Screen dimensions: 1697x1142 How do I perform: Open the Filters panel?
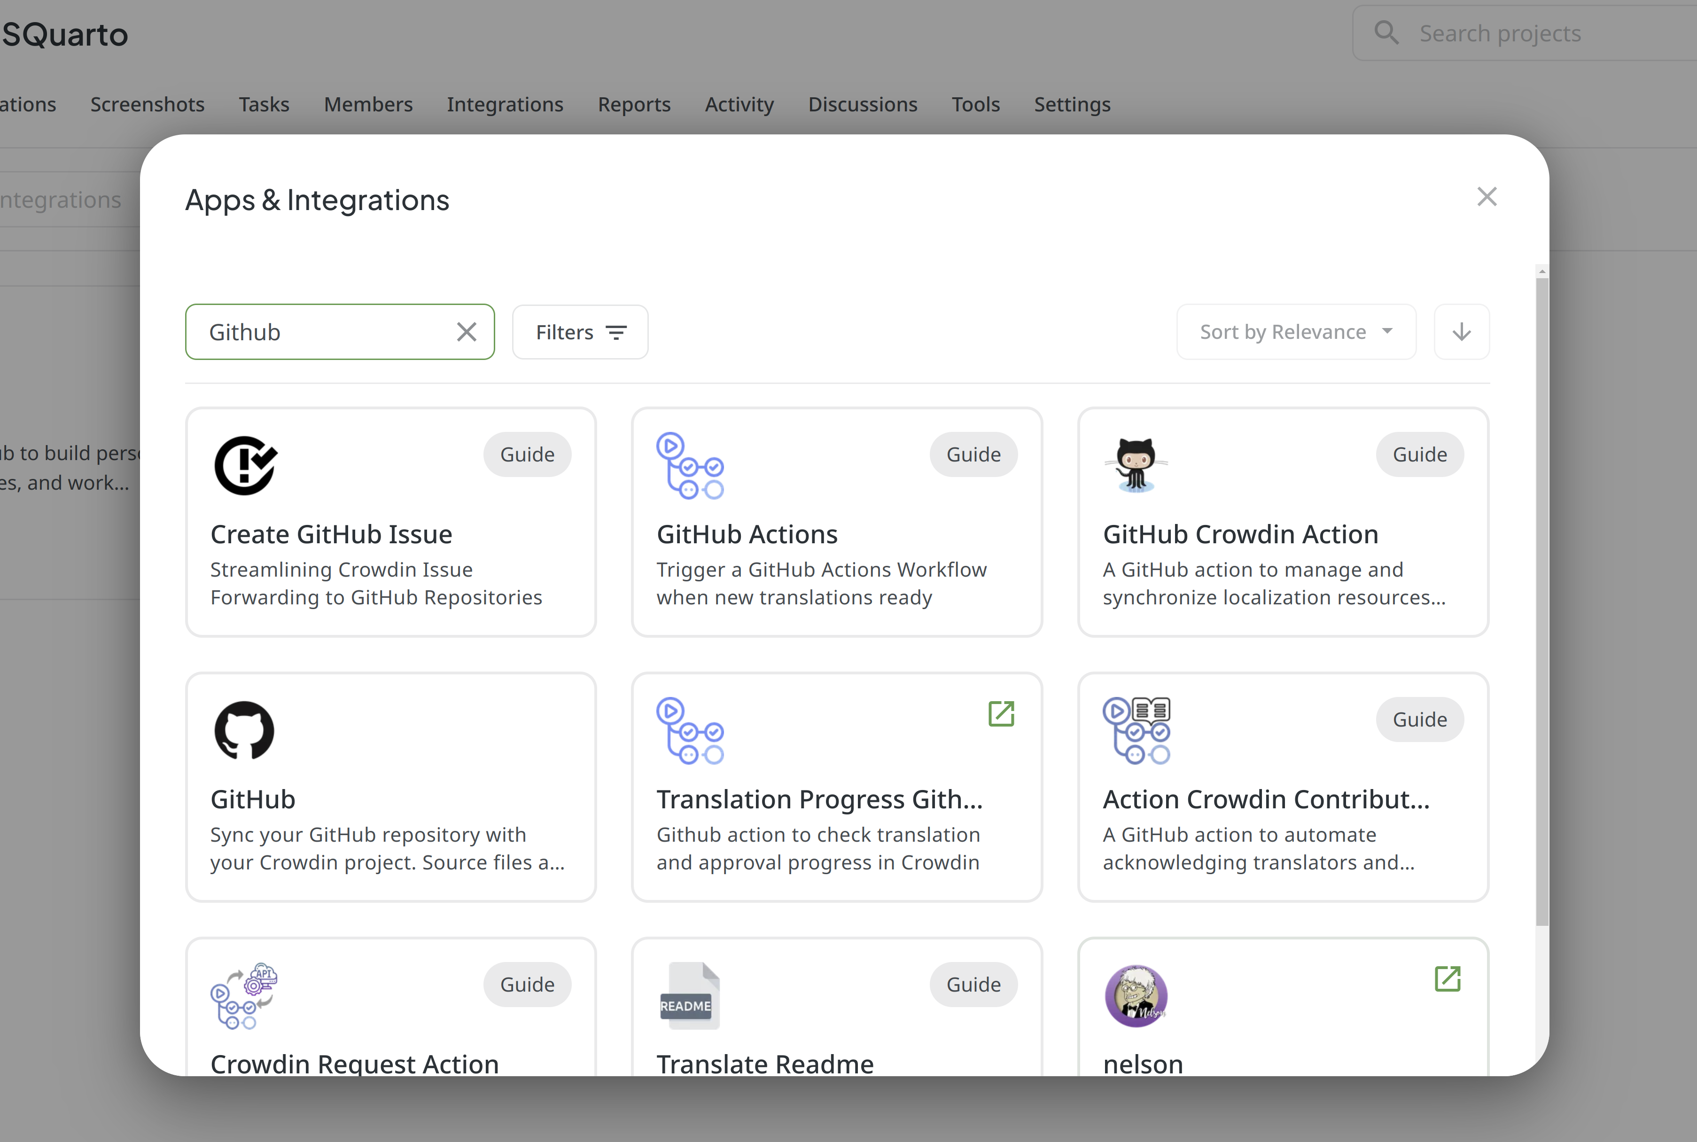tap(580, 332)
